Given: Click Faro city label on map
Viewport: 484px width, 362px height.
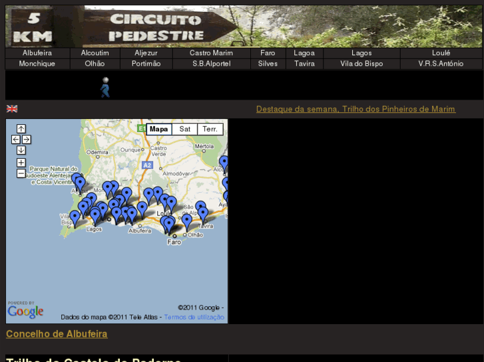Looking at the screenshot, I should (174, 242).
